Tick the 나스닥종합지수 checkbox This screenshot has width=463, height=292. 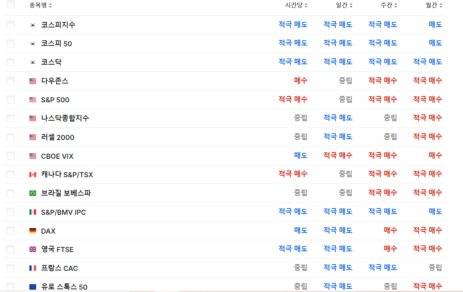(x=11, y=118)
